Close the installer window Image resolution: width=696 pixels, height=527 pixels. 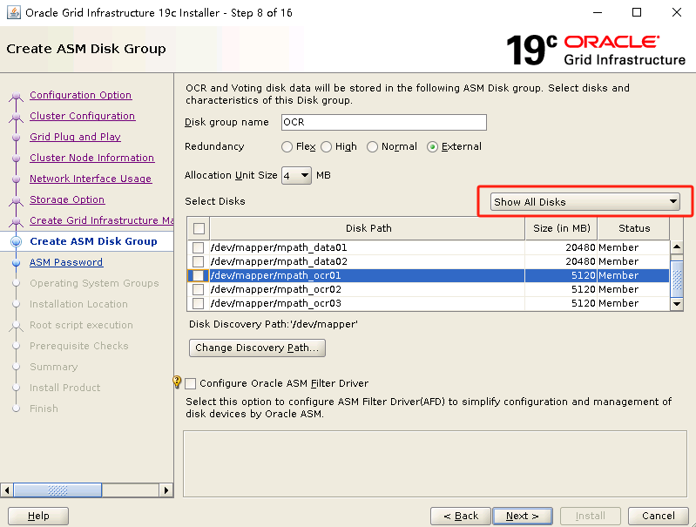[x=677, y=12]
